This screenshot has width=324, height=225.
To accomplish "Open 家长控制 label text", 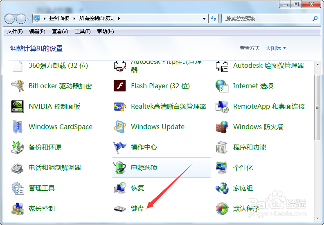I will (42, 208).
